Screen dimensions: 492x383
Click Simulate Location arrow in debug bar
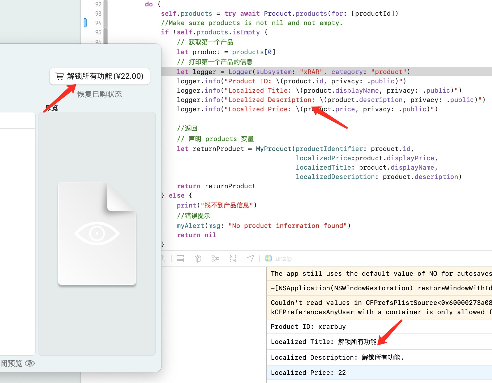click(250, 259)
